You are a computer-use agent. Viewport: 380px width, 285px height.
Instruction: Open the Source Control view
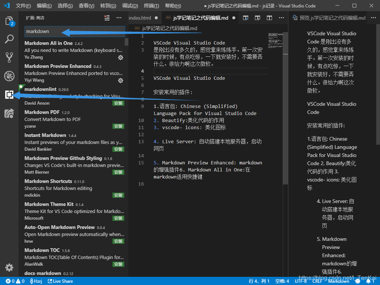click(9, 58)
